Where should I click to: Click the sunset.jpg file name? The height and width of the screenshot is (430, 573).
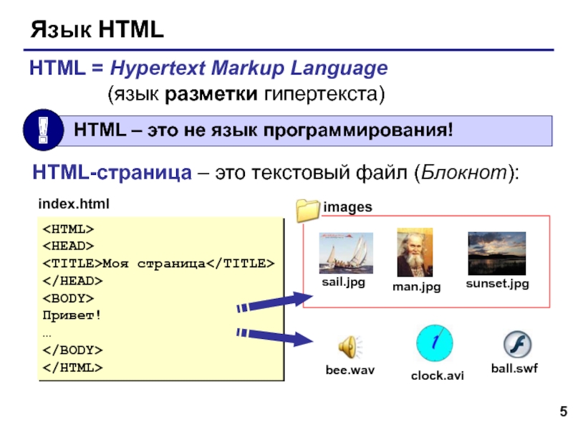pyautogui.click(x=497, y=284)
